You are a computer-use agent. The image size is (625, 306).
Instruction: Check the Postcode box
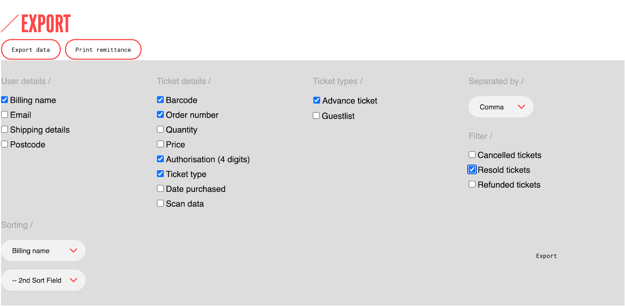pos(5,144)
